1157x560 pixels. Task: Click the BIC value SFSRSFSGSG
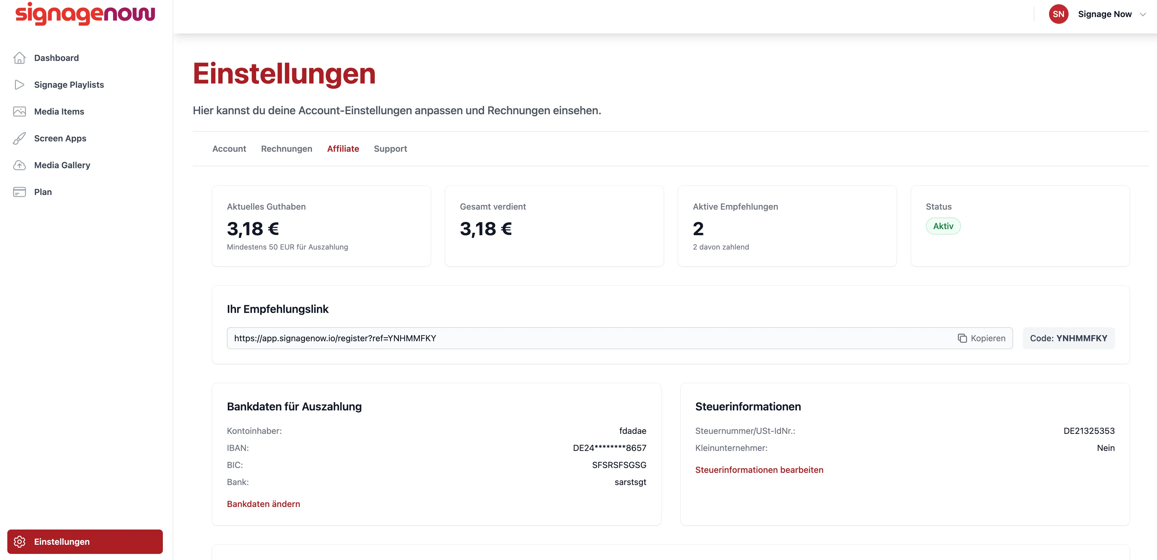tap(619, 465)
